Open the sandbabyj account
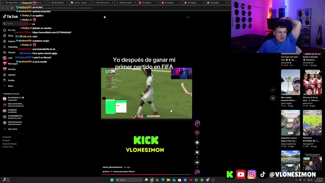The image size is (325, 183). (10, 111)
